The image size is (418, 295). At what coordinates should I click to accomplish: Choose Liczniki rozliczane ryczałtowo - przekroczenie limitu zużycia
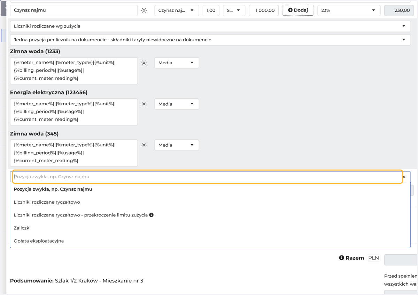pyautogui.click(x=210, y=215)
